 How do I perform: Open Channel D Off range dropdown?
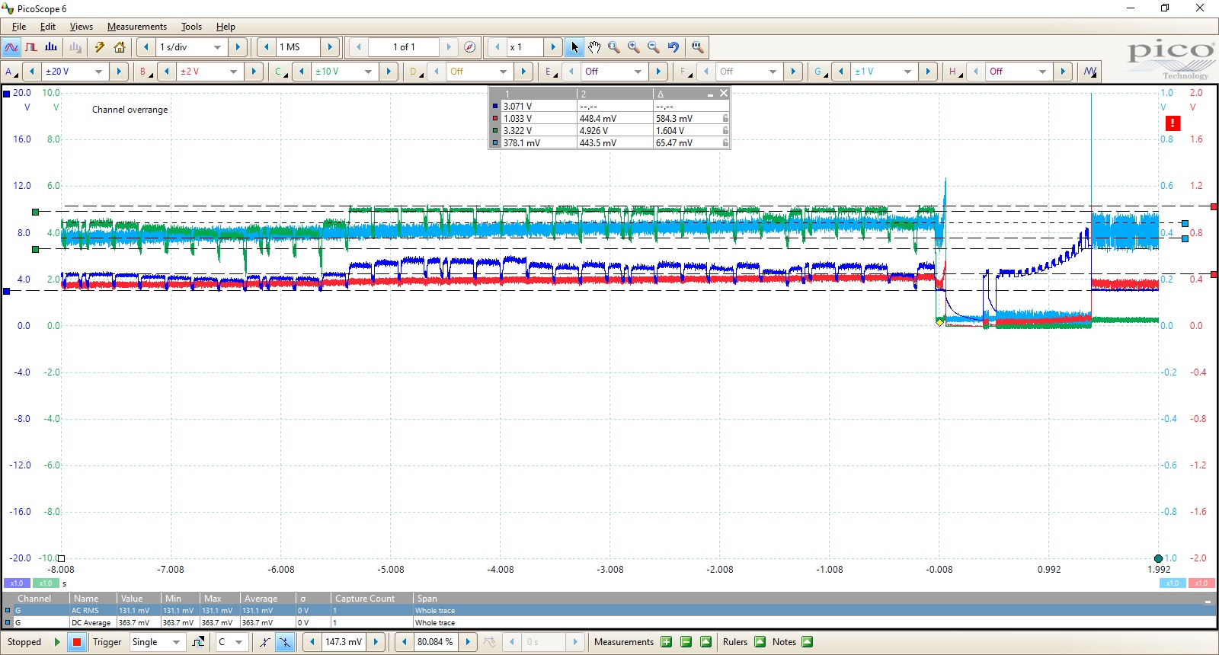tap(503, 72)
